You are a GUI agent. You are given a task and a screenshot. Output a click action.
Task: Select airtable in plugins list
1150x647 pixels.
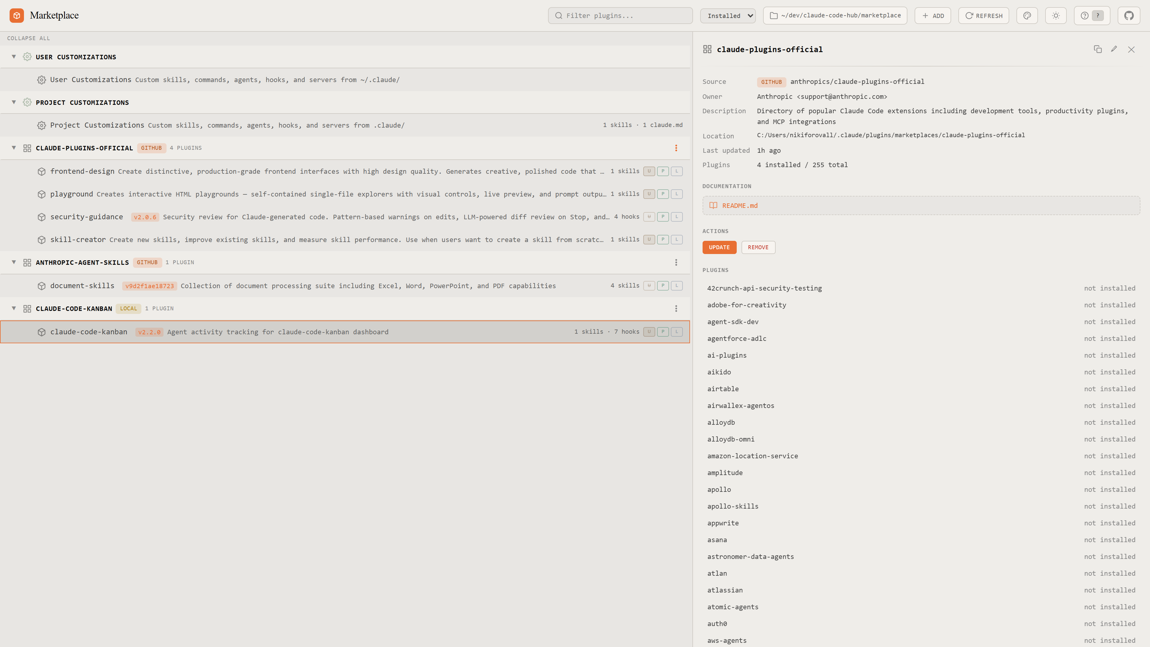click(x=921, y=389)
